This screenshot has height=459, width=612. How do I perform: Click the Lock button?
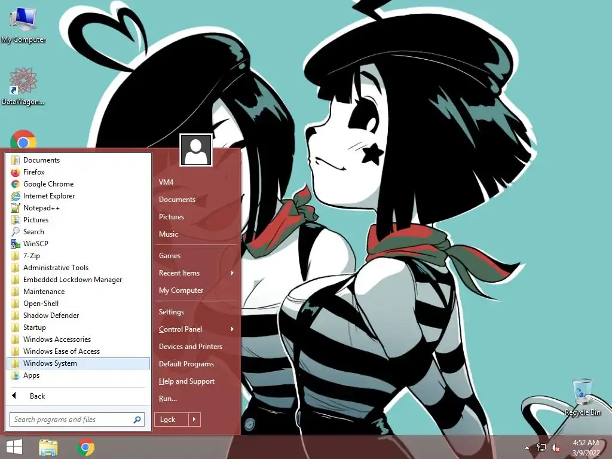click(172, 420)
